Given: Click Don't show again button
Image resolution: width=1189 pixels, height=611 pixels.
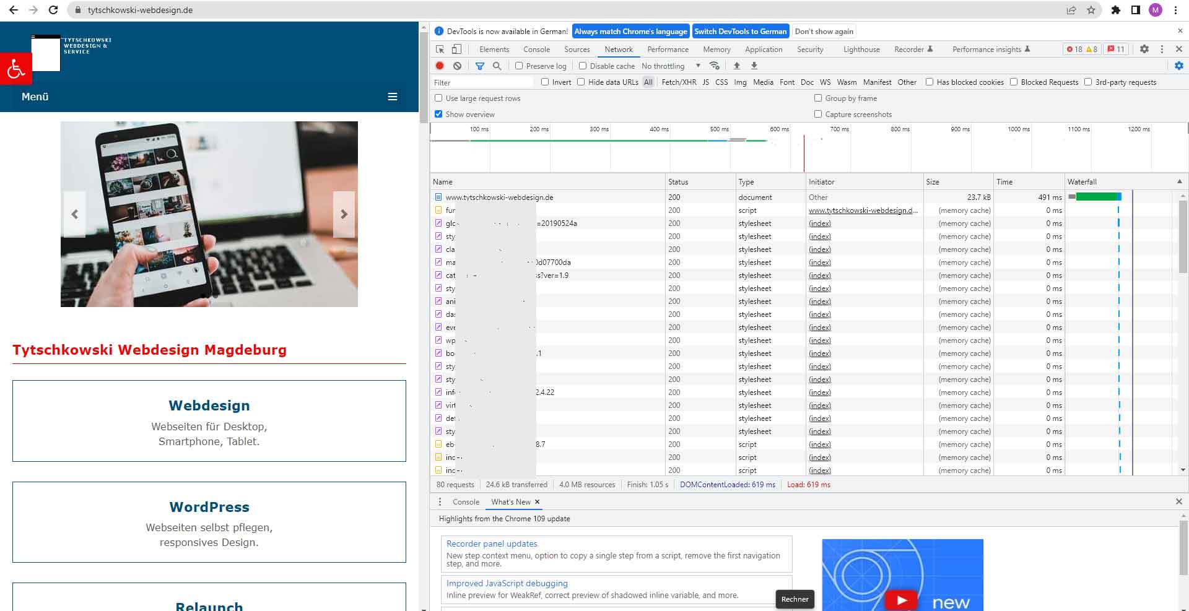Looking at the screenshot, I should (824, 32).
